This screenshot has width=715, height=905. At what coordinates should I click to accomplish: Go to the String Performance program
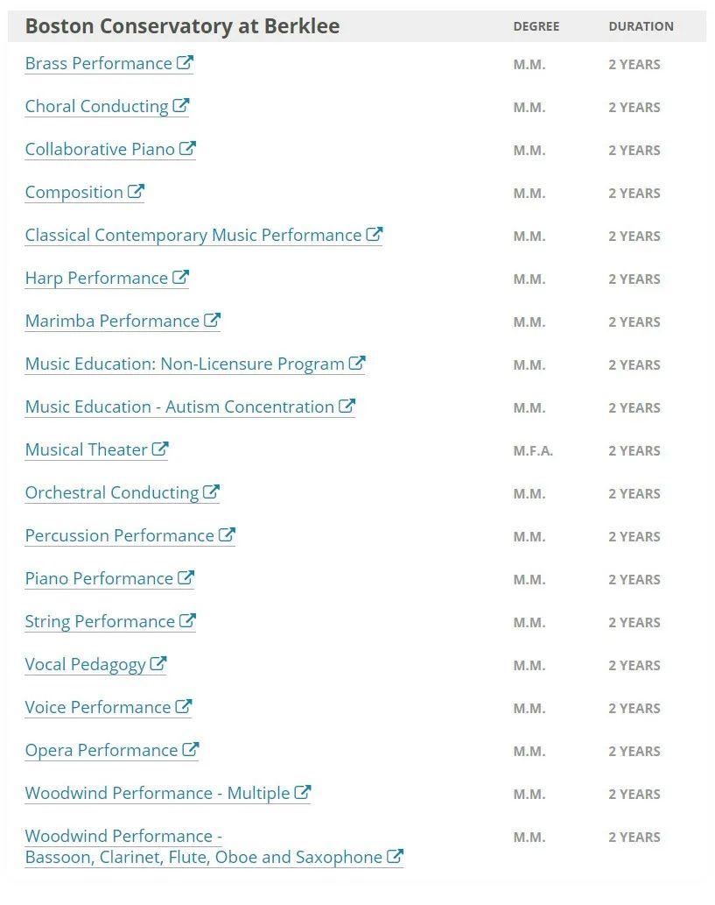100,622
